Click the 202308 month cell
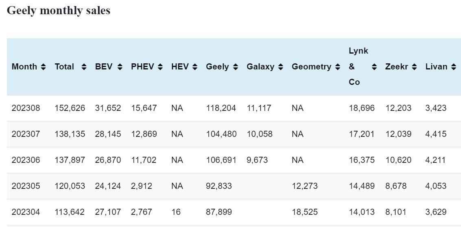Image resolution: width=461 pixels, height=227 pixels. click(26, 108)
